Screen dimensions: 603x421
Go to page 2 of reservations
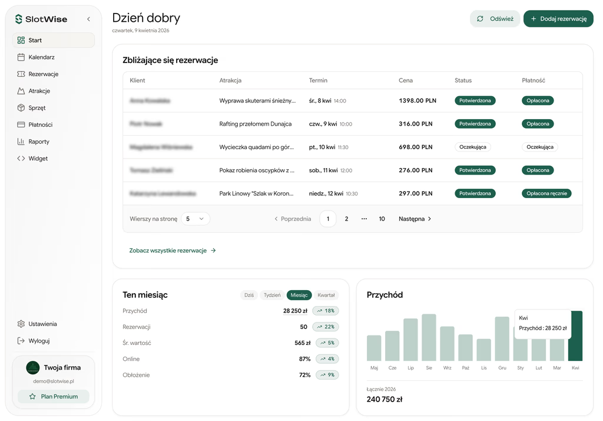tap(346, 219)
